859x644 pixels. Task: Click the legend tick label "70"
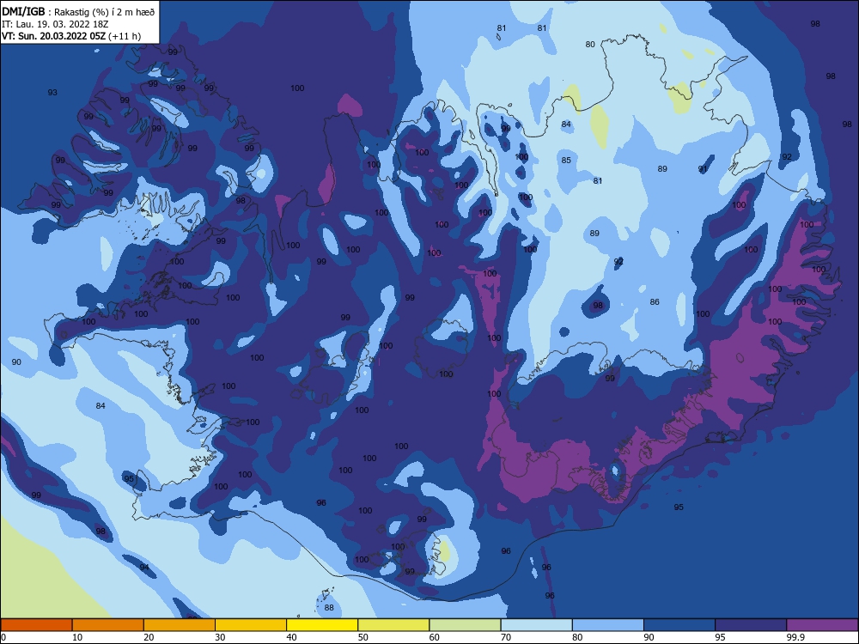click(x=506, y=637)
